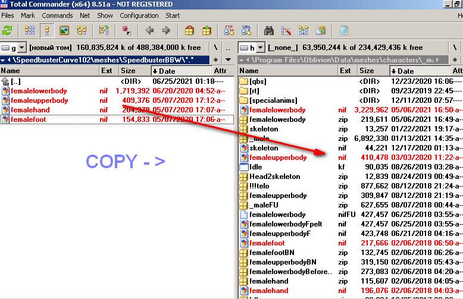
Task: Select femalefoot nif in left panel
Action: (x=117, y=119)
